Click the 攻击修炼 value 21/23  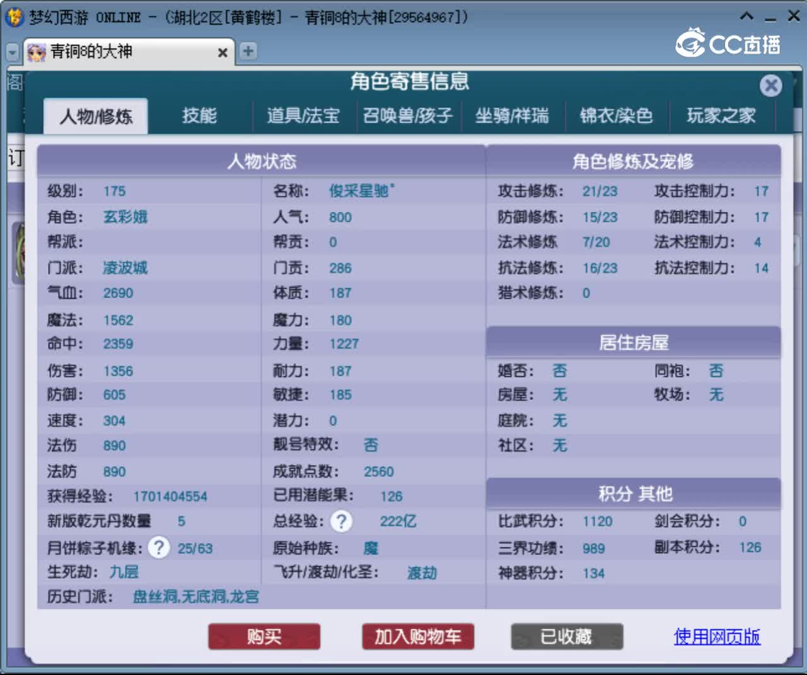point(600,191)
